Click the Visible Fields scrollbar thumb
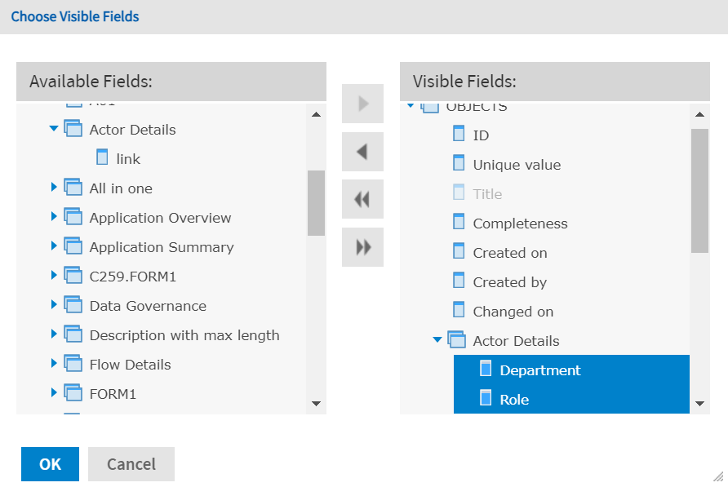 [699, 191]
